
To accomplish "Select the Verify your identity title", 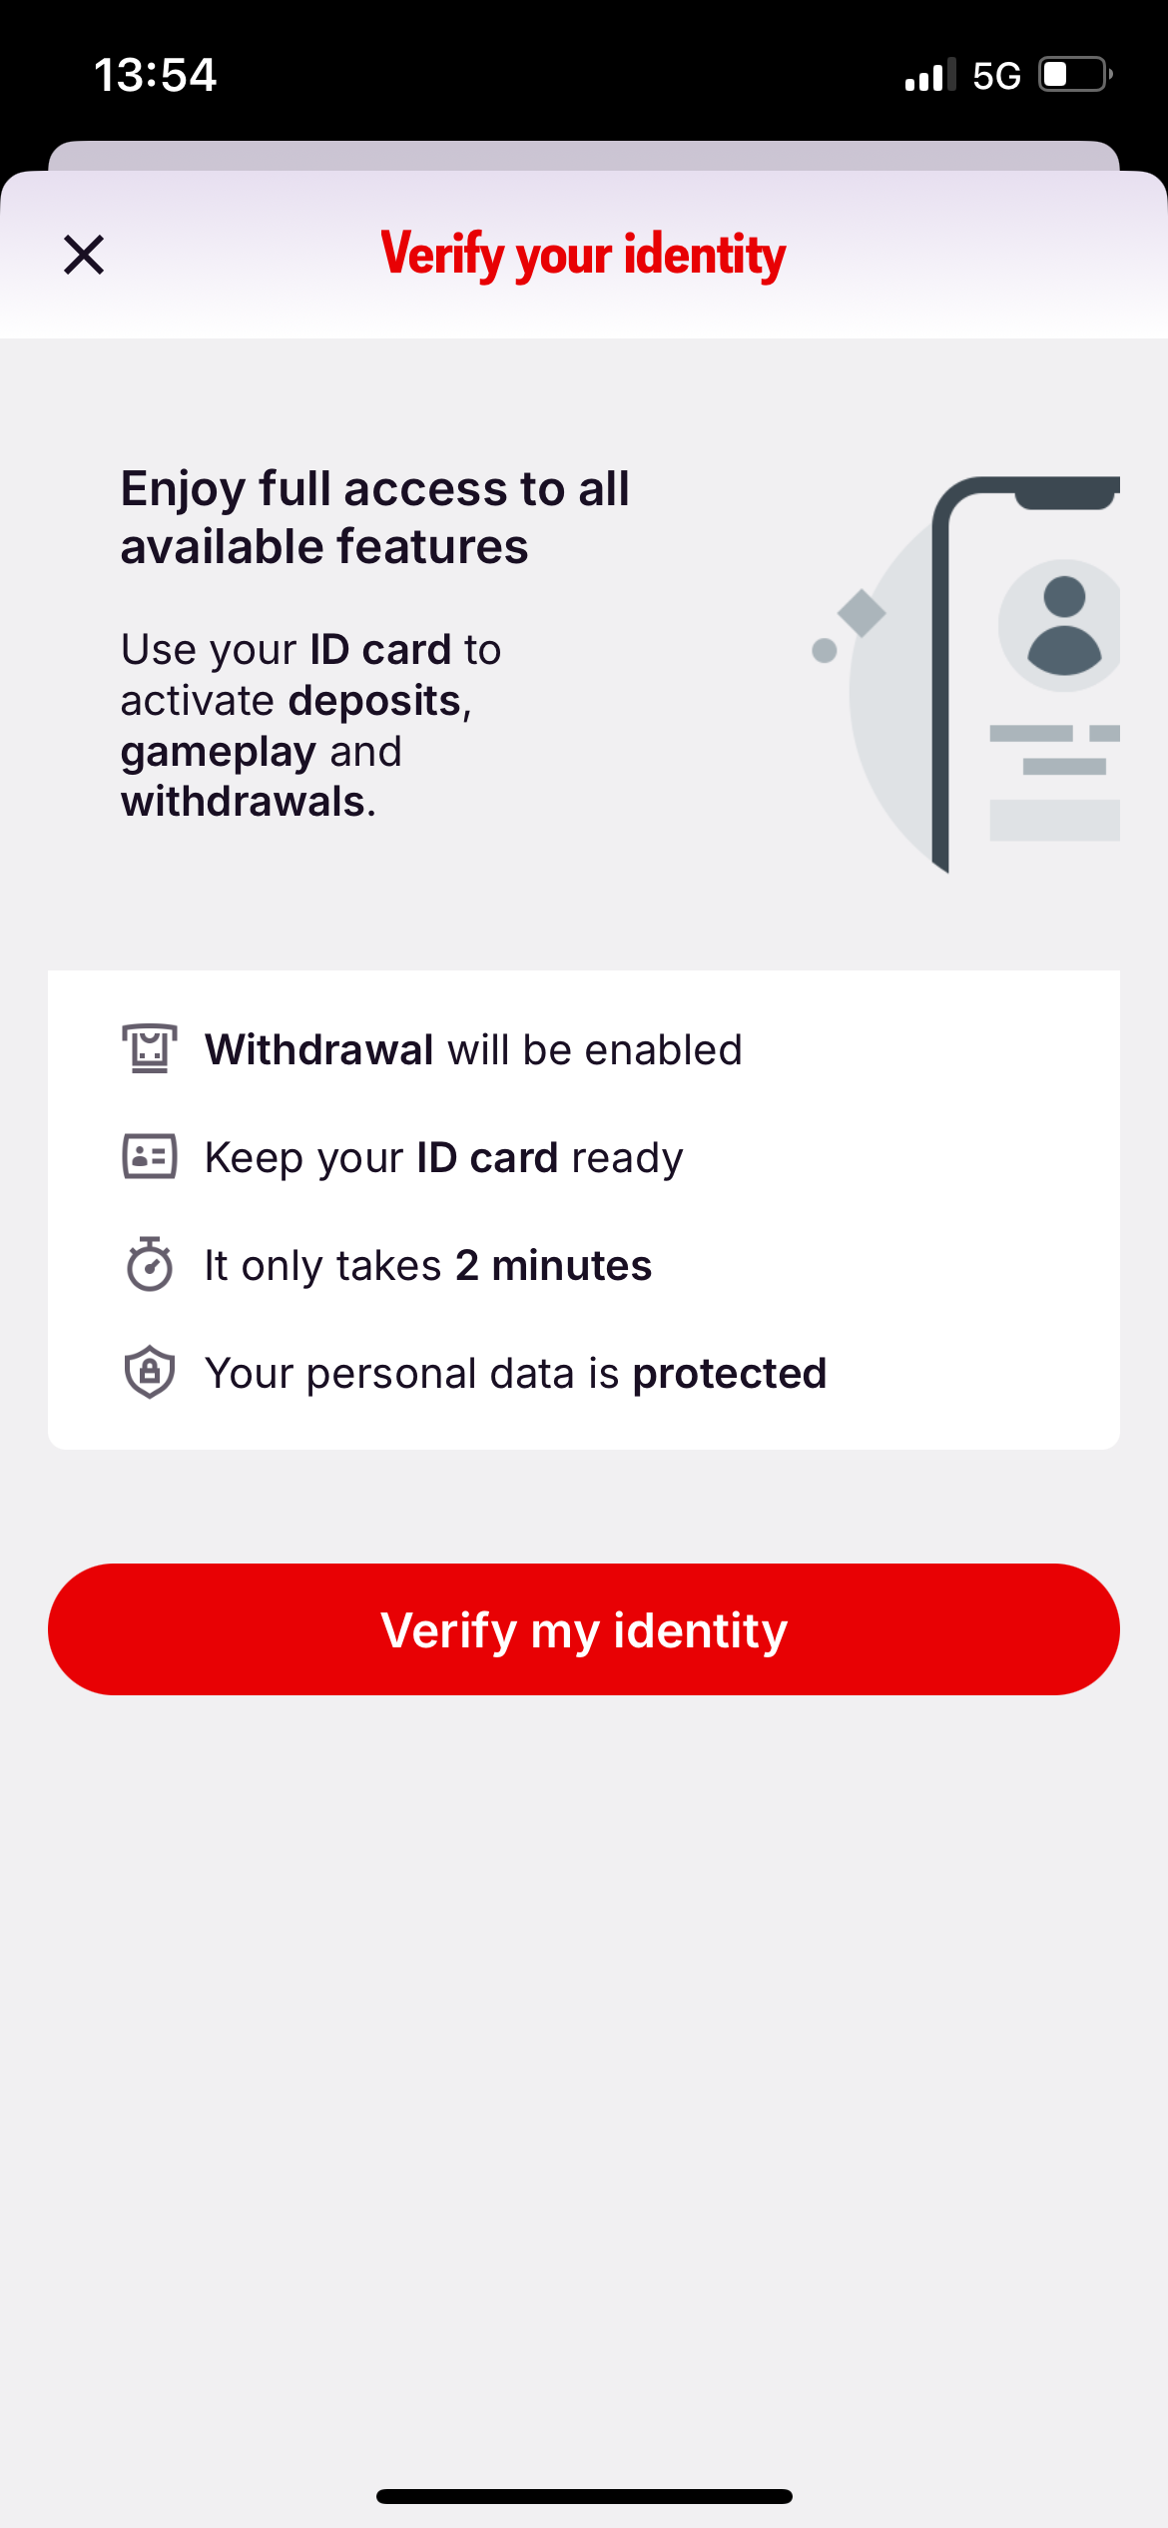I will [x=584, y=255].
